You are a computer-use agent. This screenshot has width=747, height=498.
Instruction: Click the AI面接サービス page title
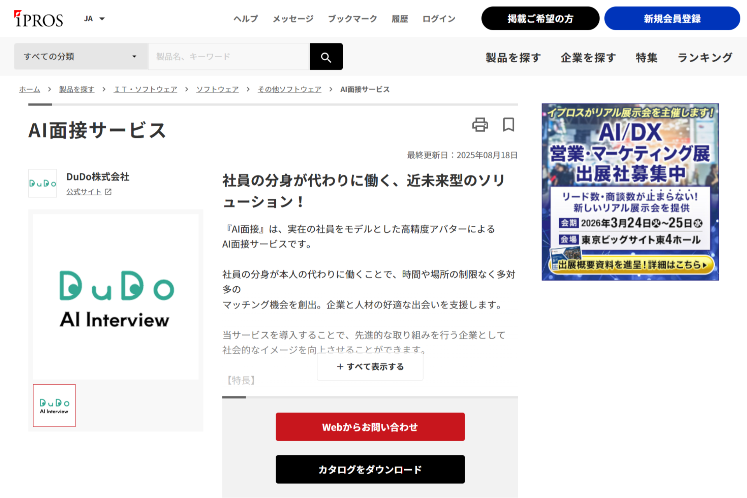pos(97,130)
